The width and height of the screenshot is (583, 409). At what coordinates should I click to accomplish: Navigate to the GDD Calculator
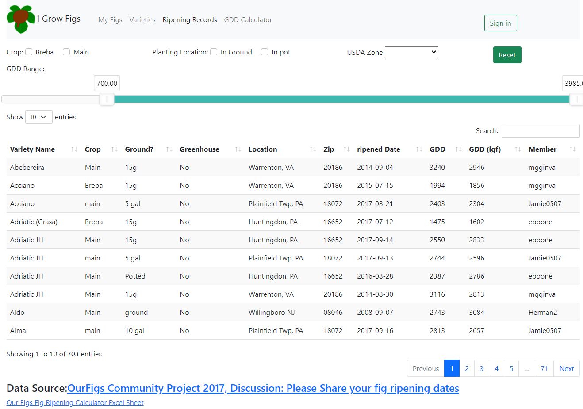click(248, 20)
